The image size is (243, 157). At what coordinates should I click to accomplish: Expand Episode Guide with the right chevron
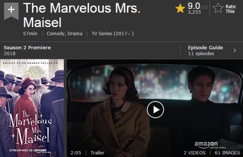click(x=235, y=50)
